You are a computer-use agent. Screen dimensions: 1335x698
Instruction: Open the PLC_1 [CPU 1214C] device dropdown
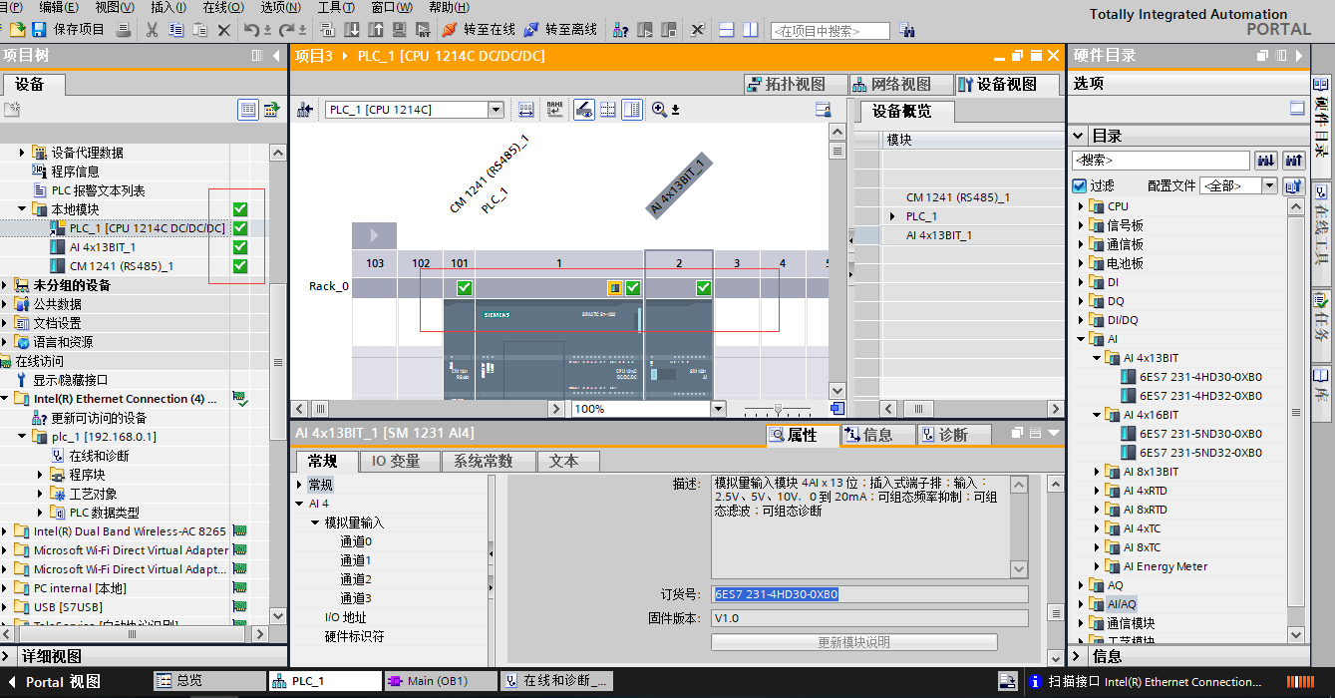coord(496,110)
